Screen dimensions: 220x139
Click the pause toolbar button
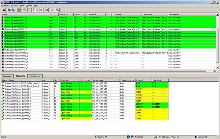[x=37, y=10]
